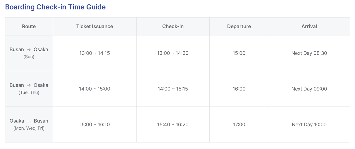Click the Departure column header
Image resolution: width=355 pixels, height=149 pixels.
pyautogui.click(x=239, y=26)
